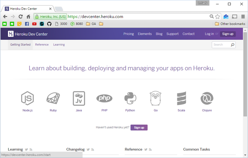Open Blog in header navigation
The image size is (248, 158).
coord(159,34)
